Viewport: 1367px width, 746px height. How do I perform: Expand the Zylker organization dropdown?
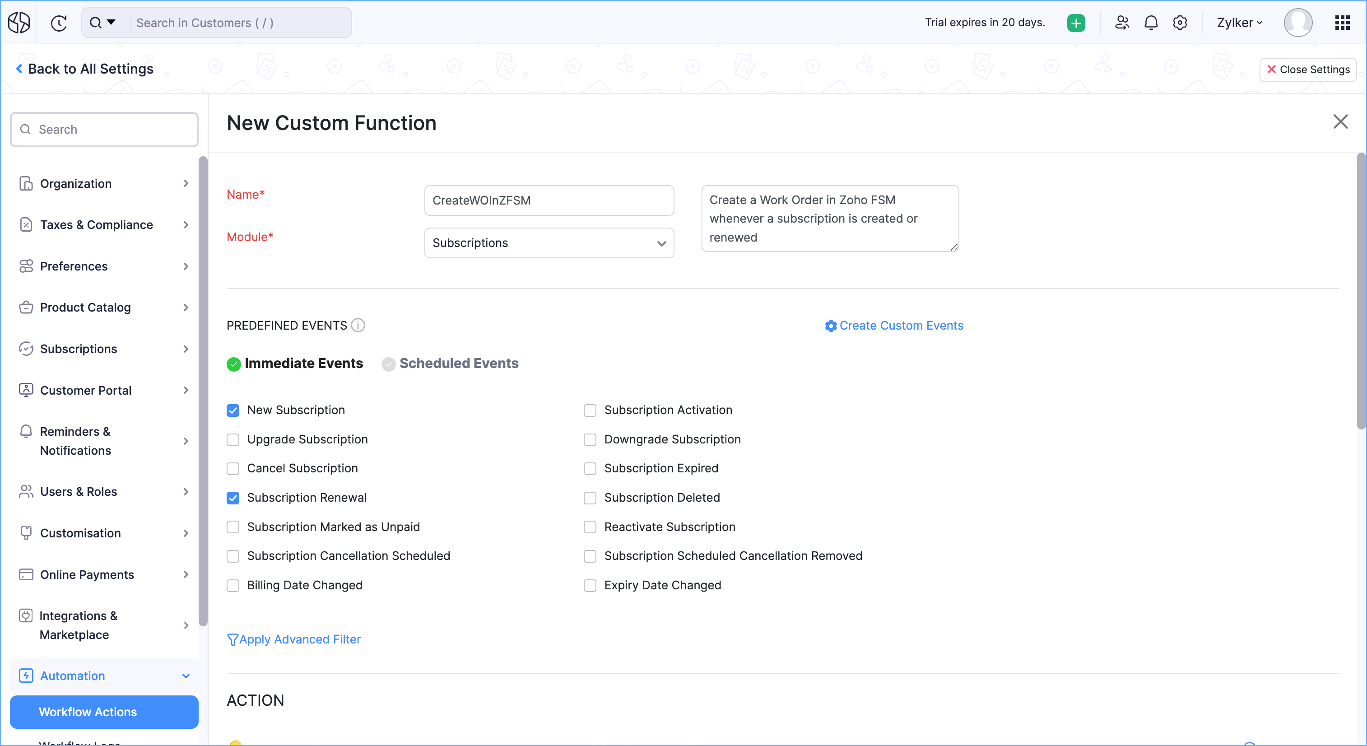click(1239, 23)
